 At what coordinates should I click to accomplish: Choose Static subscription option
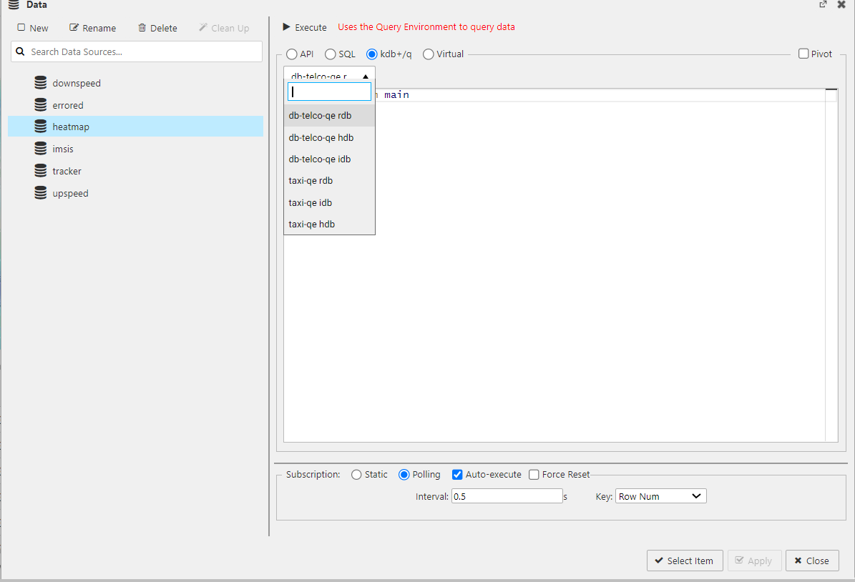pyautogui.click(x=356, y=475)
